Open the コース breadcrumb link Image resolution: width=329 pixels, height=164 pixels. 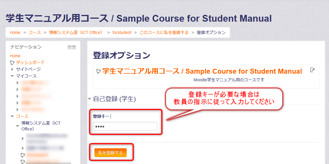tap(35, 32)
